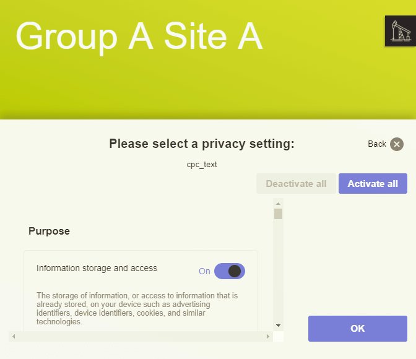Click the vertical scrollbar thumb
Screen dimensions: 416x359
(278, 214)
